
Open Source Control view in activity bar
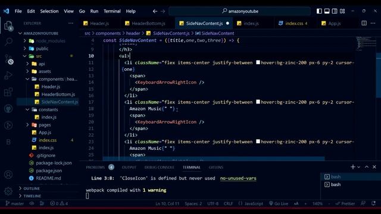(x=9, y=59)
